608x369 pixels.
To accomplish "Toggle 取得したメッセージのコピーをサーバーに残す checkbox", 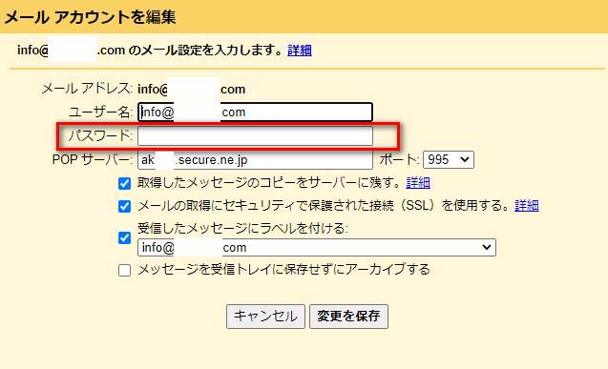I will click(124, 183).
